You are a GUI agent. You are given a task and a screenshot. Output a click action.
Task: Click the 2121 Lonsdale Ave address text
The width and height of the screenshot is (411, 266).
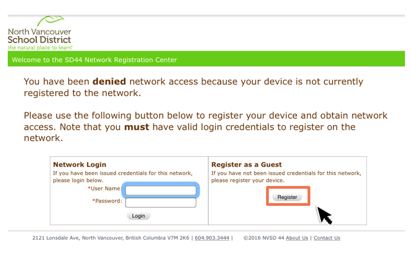(111, 238)
